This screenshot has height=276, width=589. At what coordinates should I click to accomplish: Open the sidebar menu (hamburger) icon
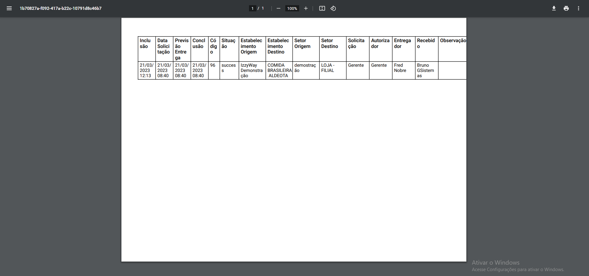9,8
